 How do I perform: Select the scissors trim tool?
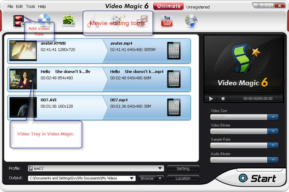pyautogui.click(x=93, y=20)
